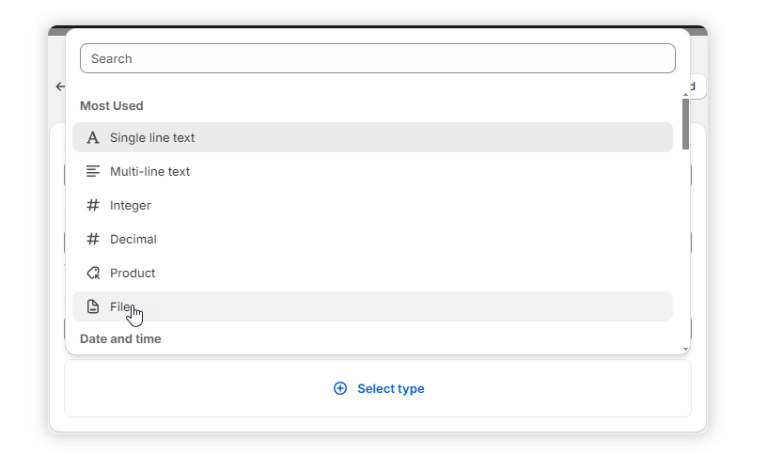Image resolution: width=783 pixels, height=454 pixels.
Task: Pick Decimal from the type list
Action: pyautogui.click(x=133, y=239)
